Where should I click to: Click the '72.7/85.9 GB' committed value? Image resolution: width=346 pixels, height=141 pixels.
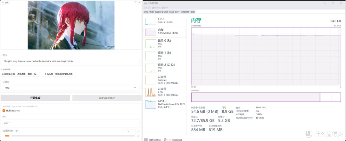coord(203,120)
